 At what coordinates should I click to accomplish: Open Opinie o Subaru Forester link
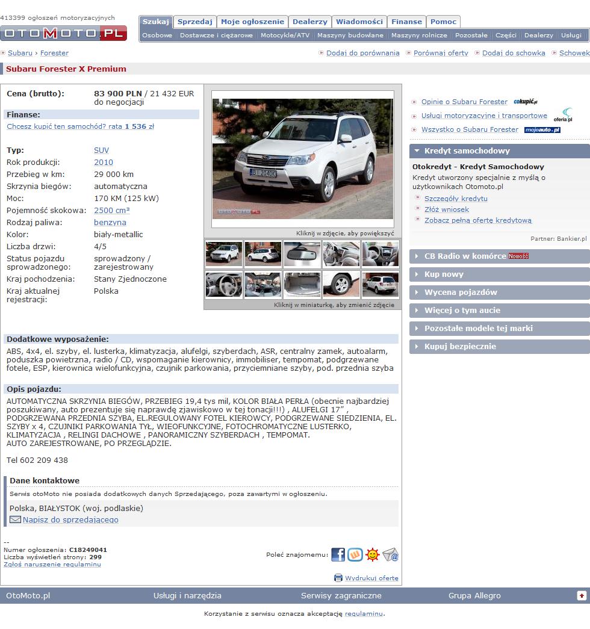coord(464,102)
